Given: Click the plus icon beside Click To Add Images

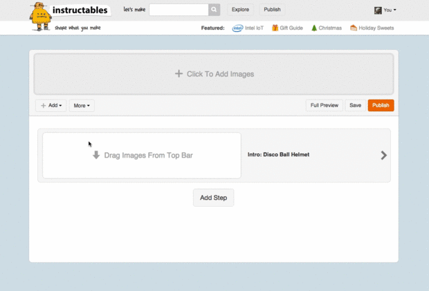Looking at the screenshot, I should 179,73.
